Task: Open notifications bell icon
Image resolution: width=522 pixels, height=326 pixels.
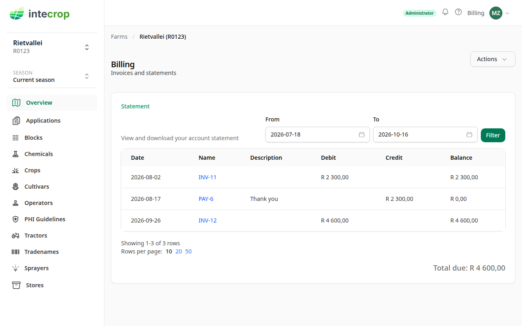Action: tap(445, 12)
